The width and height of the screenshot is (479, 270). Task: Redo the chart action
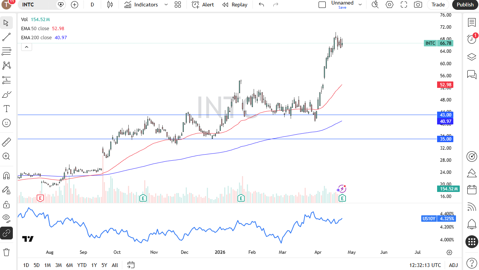(x=276, y=5)
